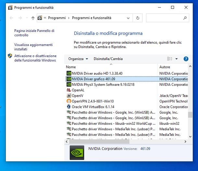Image resolution: width=198 pixels, height=171 pixels.
Task: Click the search magnifier icon
Action: tap(185, 18)
